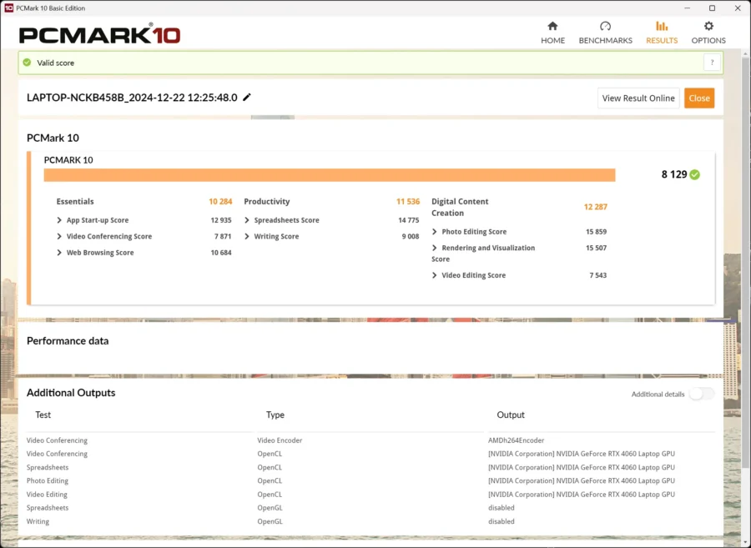Open the RESULTS tab label
This screenshot has height=548, width=751.
(662, 41)
